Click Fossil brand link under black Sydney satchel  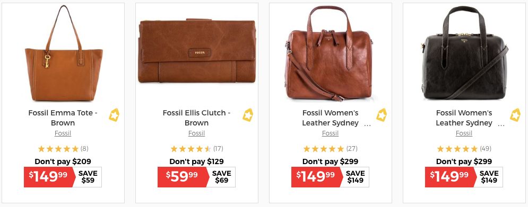[464, 133]
